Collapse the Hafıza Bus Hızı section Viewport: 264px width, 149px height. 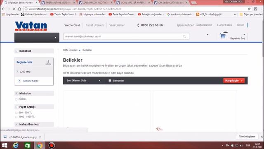point(17,125)
